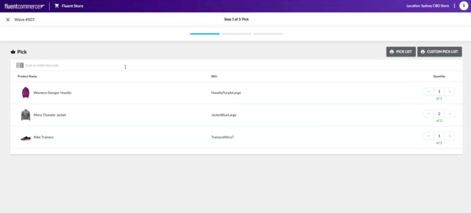Decrease quantity for Womens Stynger Hoodie

(428, 92)
